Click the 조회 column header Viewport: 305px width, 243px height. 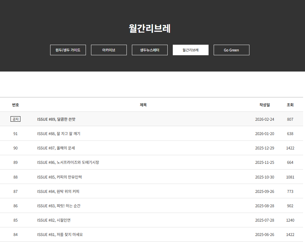coord(290,105)
